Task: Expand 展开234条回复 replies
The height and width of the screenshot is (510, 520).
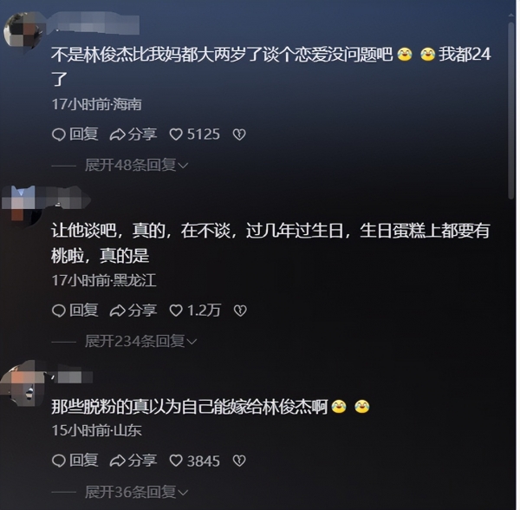Action: click(141, 341)
